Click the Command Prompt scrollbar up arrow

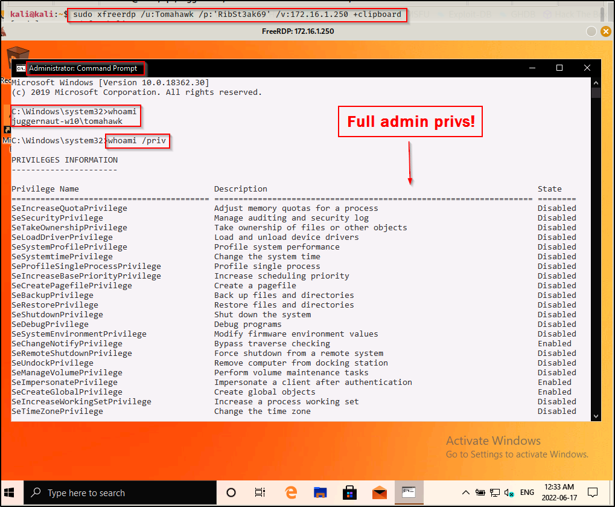[596, 83]
